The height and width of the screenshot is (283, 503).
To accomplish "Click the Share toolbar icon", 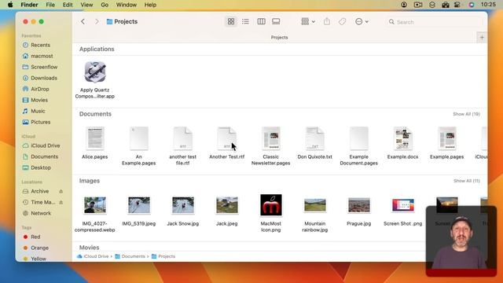I will [x=327, y=21].
